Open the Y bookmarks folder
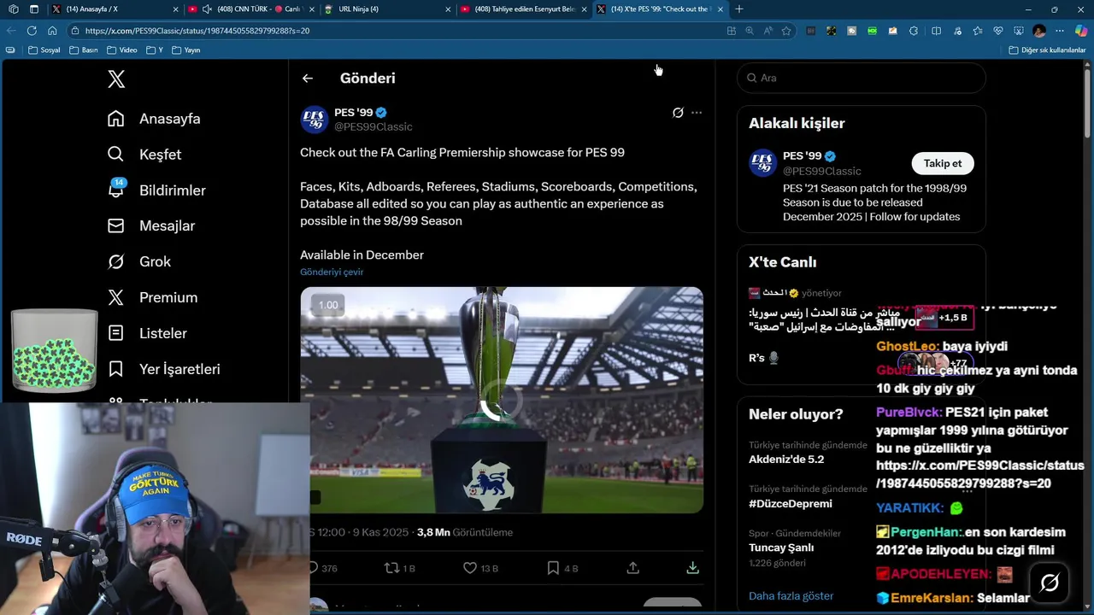Viewport: 1094px width, 615px height. 155,50
